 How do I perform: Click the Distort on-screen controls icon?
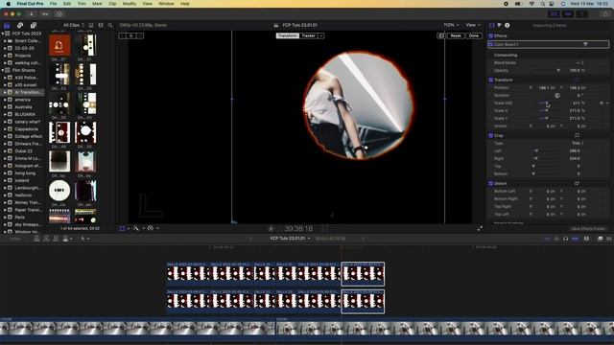pos(577,183)
